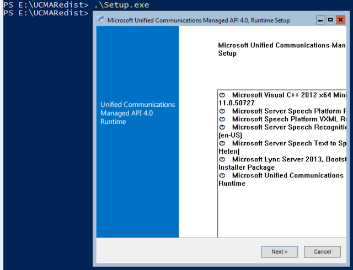
Task: Click 'Microsoft Speech Platform VXML' list entry
Action: (285, 119)
